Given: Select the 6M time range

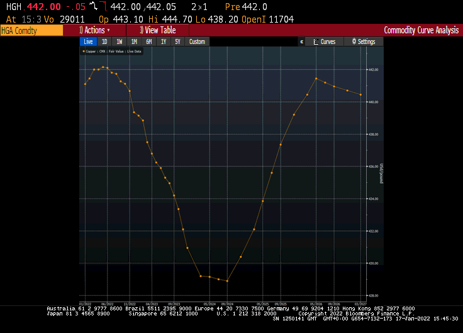Looking at the screenshot, I should tap(149, 41).
